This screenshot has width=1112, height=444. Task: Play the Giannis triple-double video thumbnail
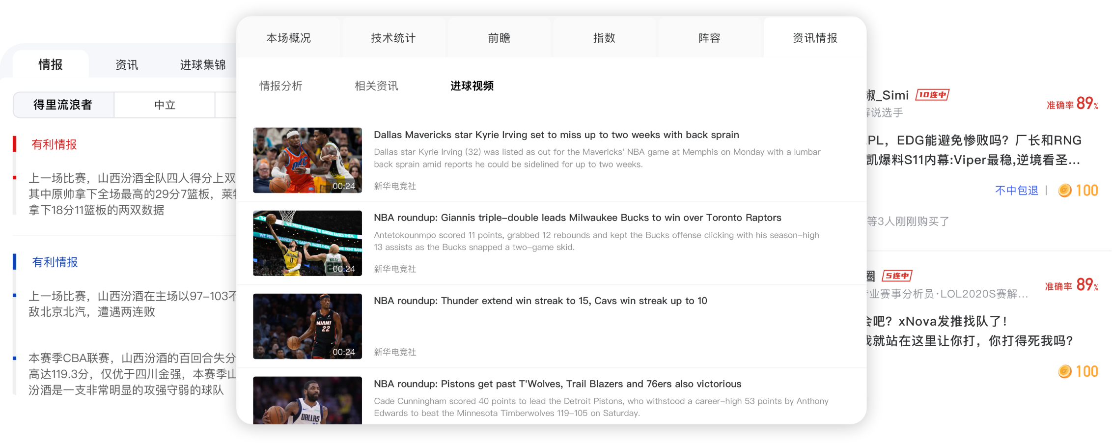click(307, 243)
